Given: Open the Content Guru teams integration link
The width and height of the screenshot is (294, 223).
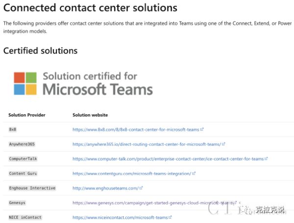Looking at the screenshot, I should pyautogui.click(x=132, y=173).
